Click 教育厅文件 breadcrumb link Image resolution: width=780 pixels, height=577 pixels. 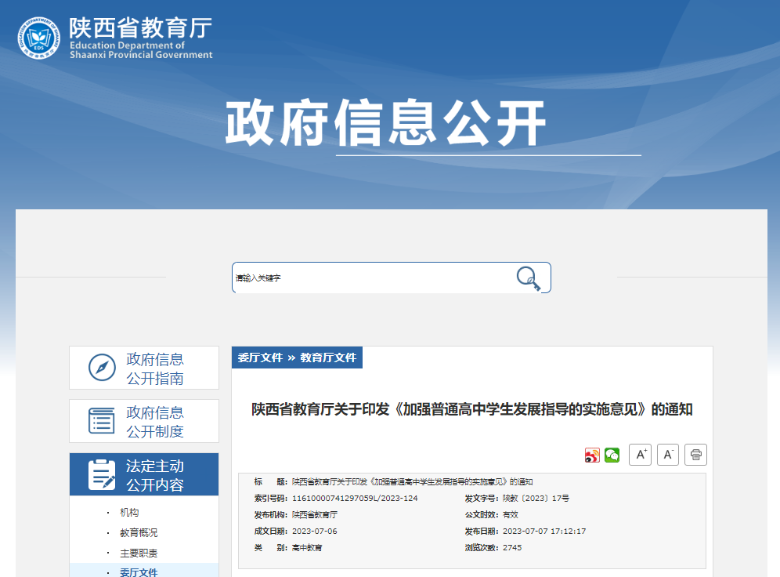tap(328, 358)
